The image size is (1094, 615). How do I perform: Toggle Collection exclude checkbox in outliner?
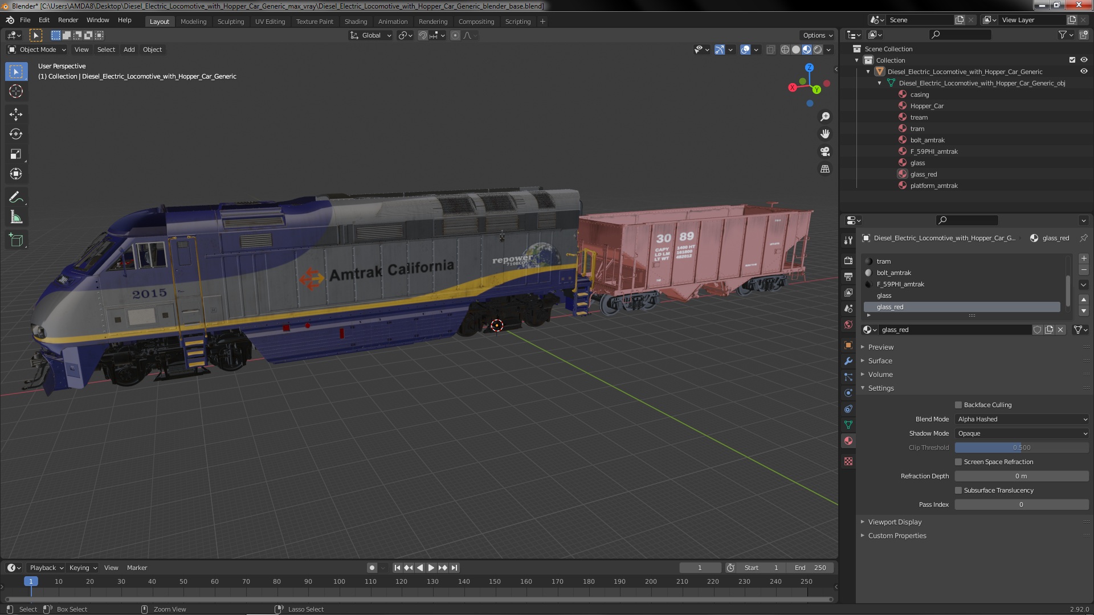(x=1072, y=60)
